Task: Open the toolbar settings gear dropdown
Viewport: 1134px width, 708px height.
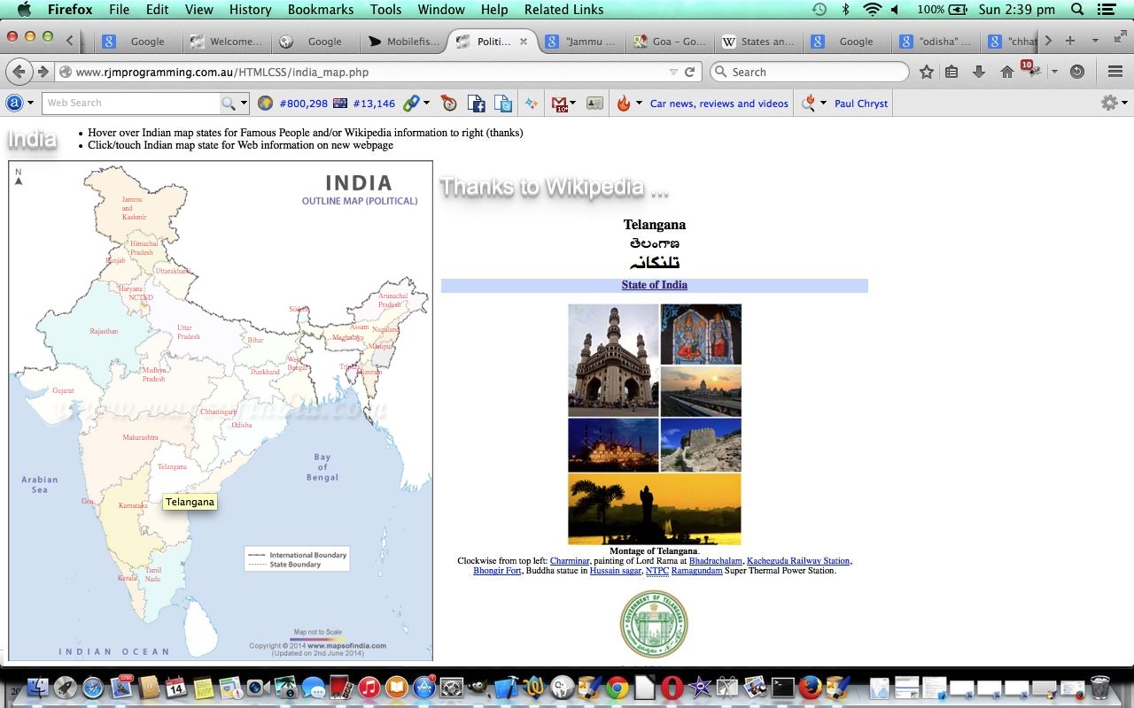Action: (1114, 104)
